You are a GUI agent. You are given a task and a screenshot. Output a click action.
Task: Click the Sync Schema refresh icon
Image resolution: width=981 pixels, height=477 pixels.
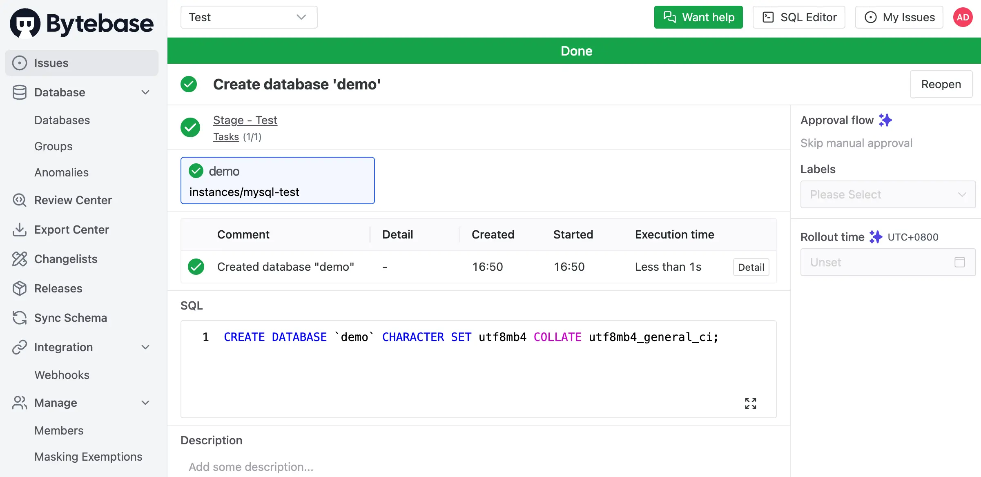click(x=20, y=318)
